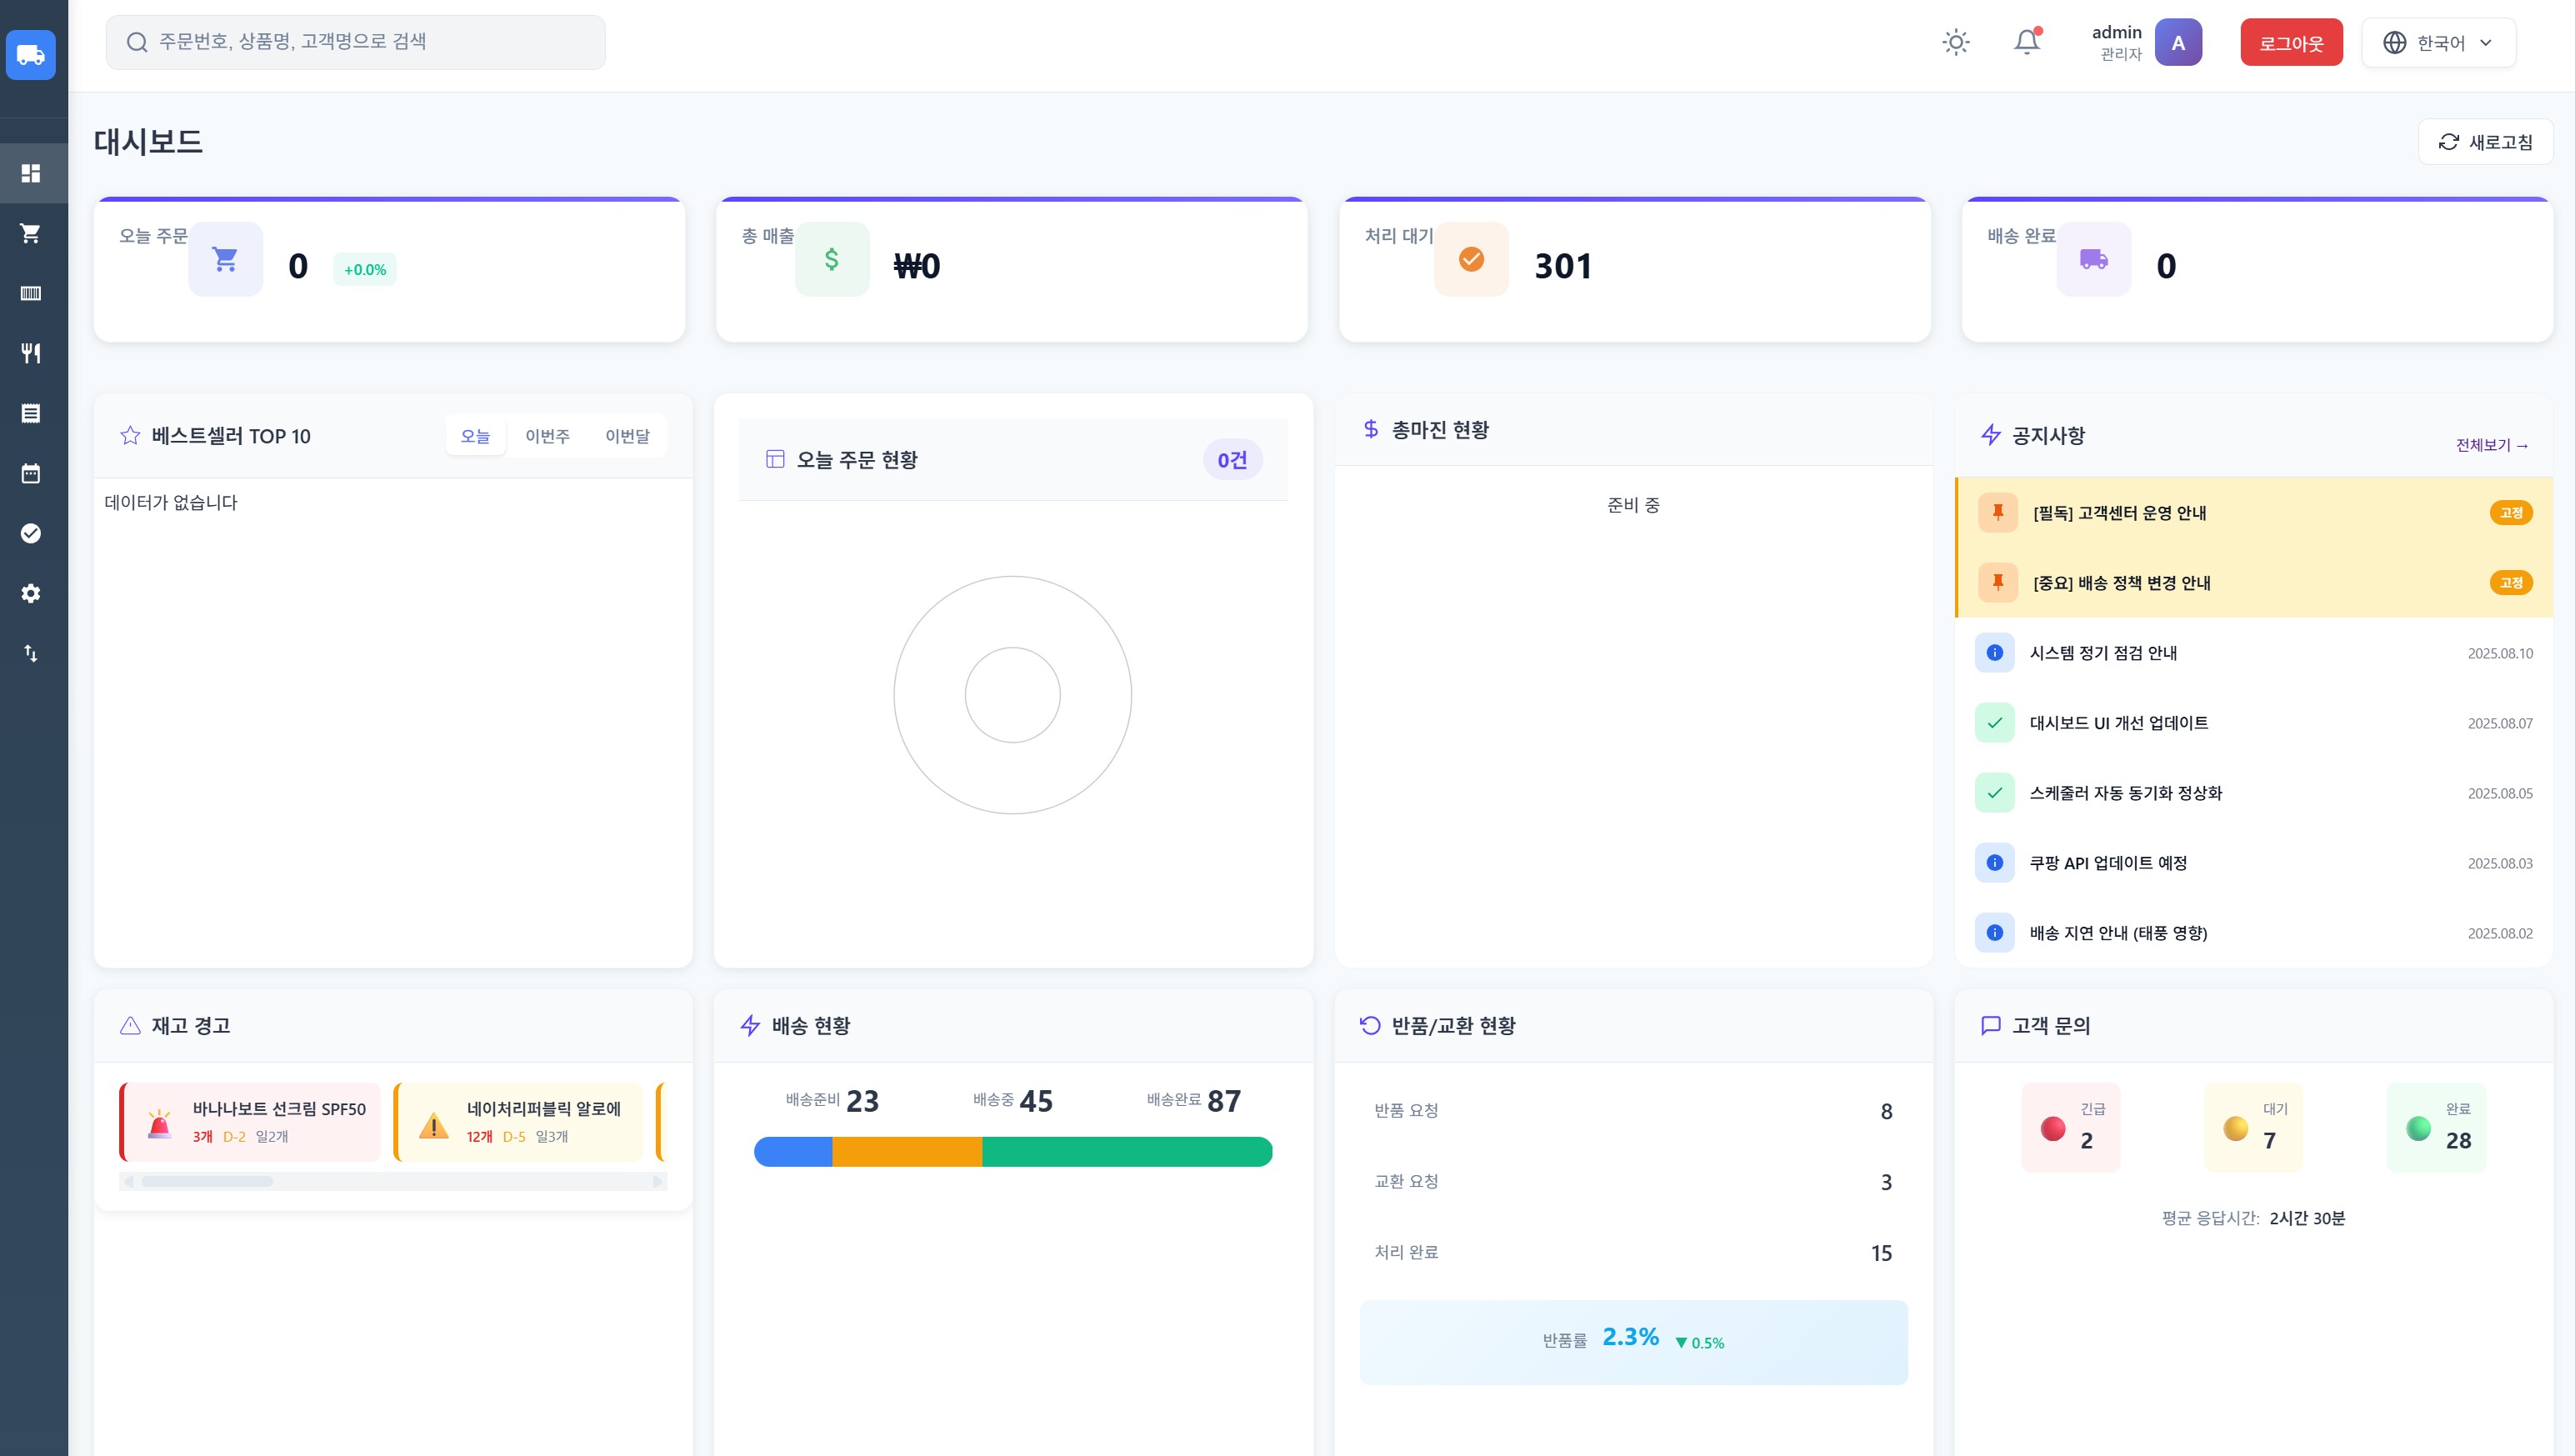Click the notification bell icon
Screen dimensions: 2575x1456
point(2026,42)
